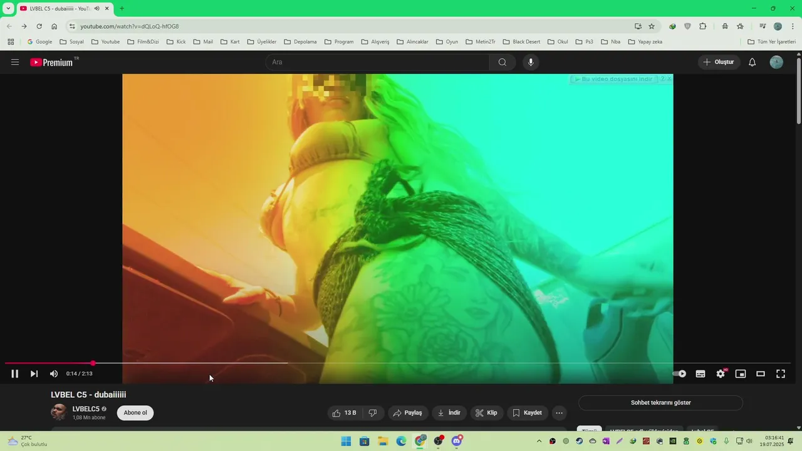Screen dimensions: 802x451
Task: Open YouTube notifications bell
Action: coord(753,62)
